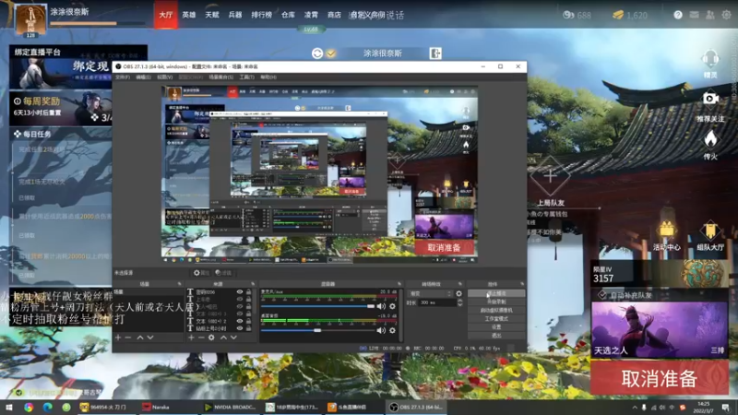738x415 pixels.
Task: Add a new source with the plus icon
Action: point(191,338)
